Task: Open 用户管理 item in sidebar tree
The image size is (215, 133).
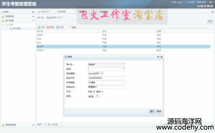Action: [x=17, y=29]
